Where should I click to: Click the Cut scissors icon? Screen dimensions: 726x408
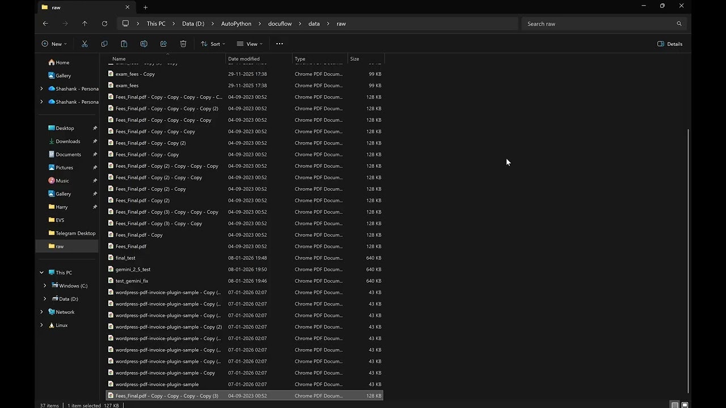pos(85,44)
